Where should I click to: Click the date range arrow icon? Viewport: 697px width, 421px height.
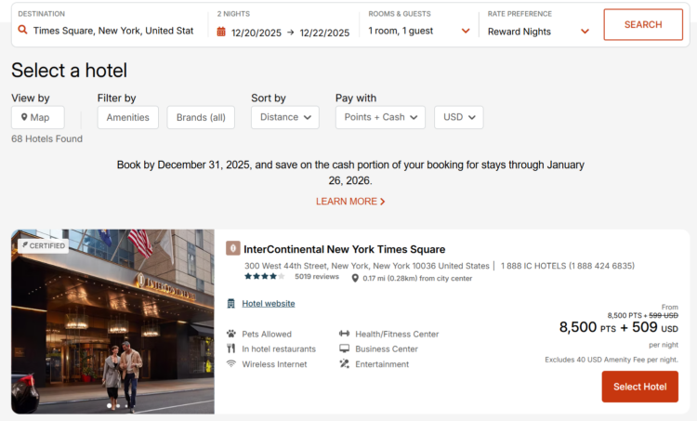[290, 33]
